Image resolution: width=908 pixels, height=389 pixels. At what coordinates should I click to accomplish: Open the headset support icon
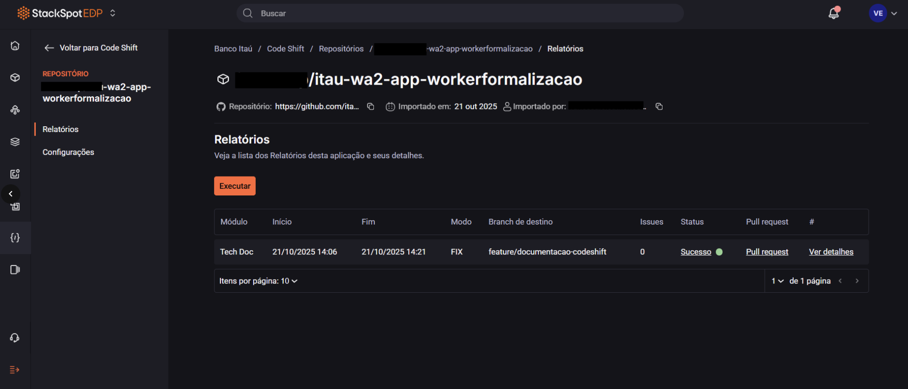point(15,338)
